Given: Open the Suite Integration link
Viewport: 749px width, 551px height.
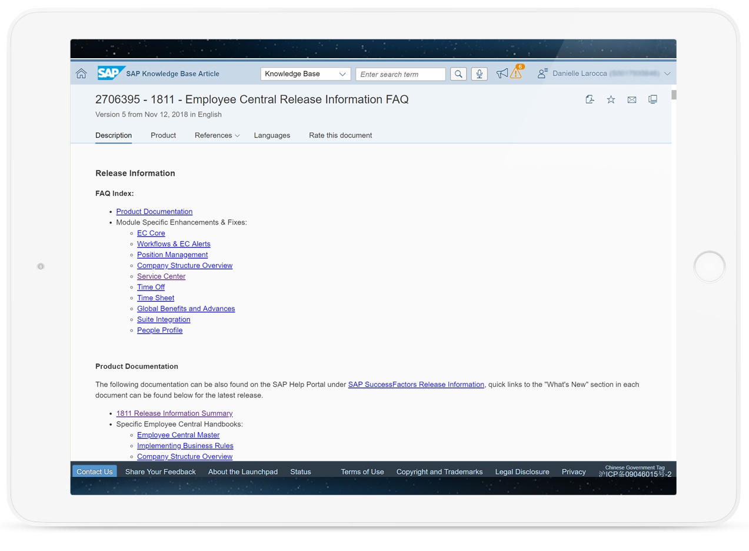Looking at the screenshot, I should pyautogui.click(x=164, y=319).
